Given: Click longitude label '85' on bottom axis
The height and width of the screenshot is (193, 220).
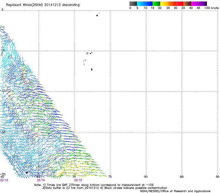Looking at the screenshot, I should (182, 177).
